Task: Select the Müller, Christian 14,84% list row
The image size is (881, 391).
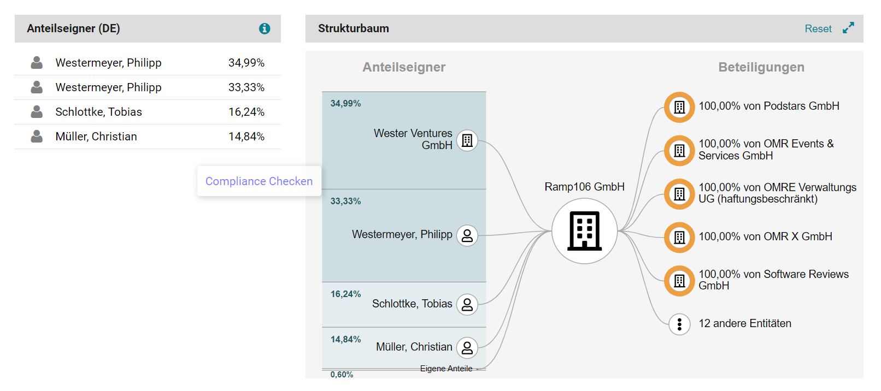Action: pyautogui.click(x=148, y=137)
